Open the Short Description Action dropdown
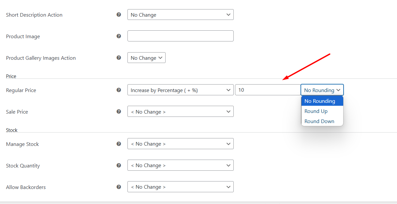Viewport: 397px width, 204px height. pyautogui.click(x=181, y=15)
